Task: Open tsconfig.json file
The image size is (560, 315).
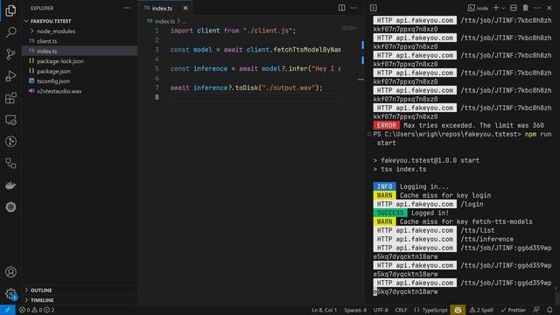Action: click(x=53, y=81)
